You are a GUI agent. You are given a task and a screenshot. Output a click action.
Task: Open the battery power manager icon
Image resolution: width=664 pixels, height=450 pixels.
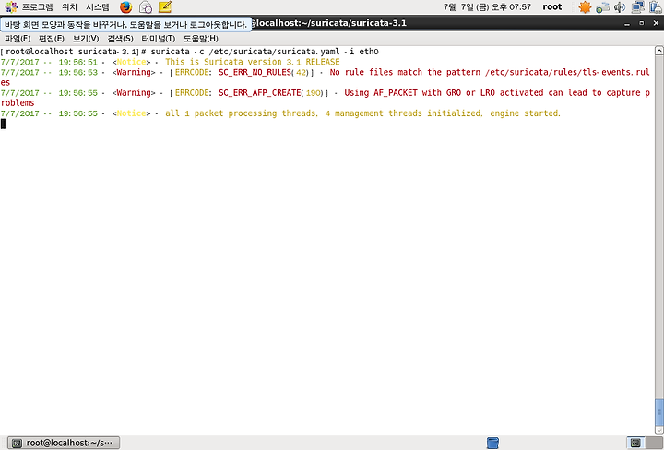coord(655,7)
